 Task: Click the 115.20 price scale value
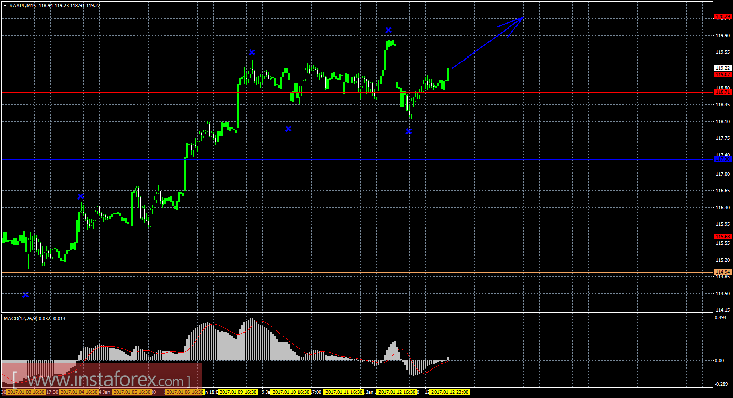click(x=722, y=260)
